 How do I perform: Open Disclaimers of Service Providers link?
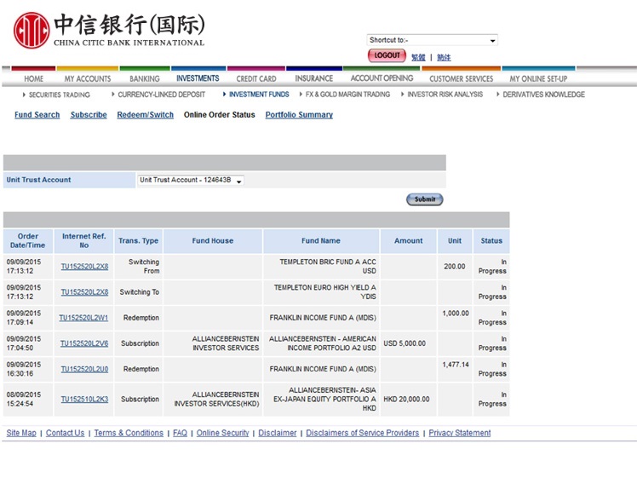[x=363, y=433]
